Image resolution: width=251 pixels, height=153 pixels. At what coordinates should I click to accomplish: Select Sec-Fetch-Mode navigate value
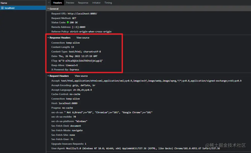tap(77, 130)
